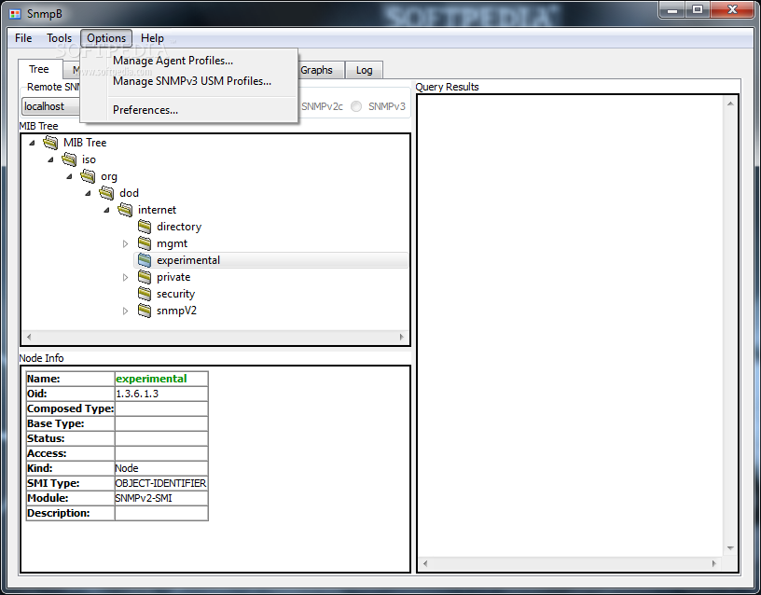The height and width of the screenshot is (595, 761).
Task: Expand the private tree node
Action: click(125, 277)
